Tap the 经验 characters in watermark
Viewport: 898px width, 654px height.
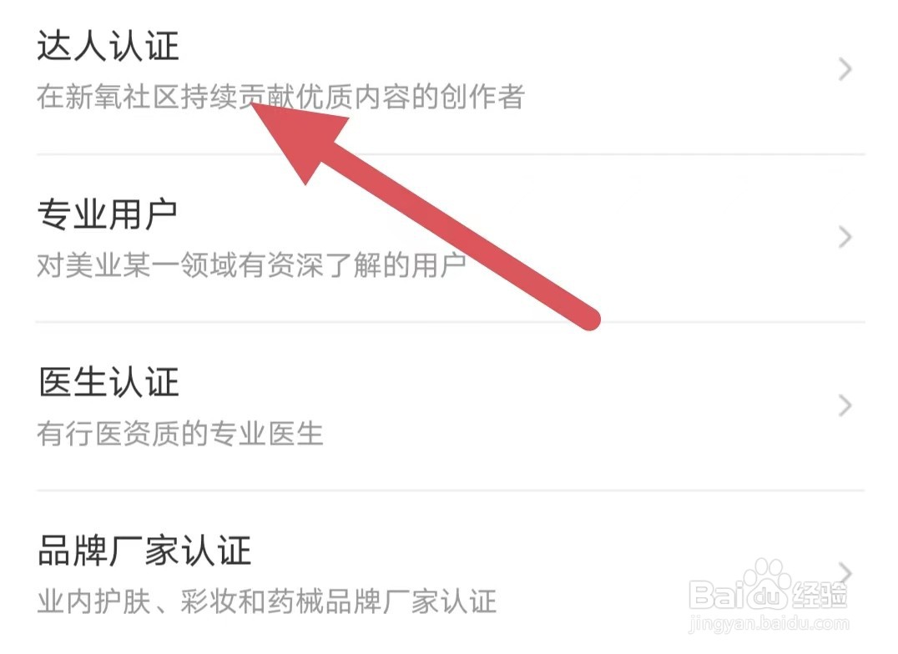point(820,596)
